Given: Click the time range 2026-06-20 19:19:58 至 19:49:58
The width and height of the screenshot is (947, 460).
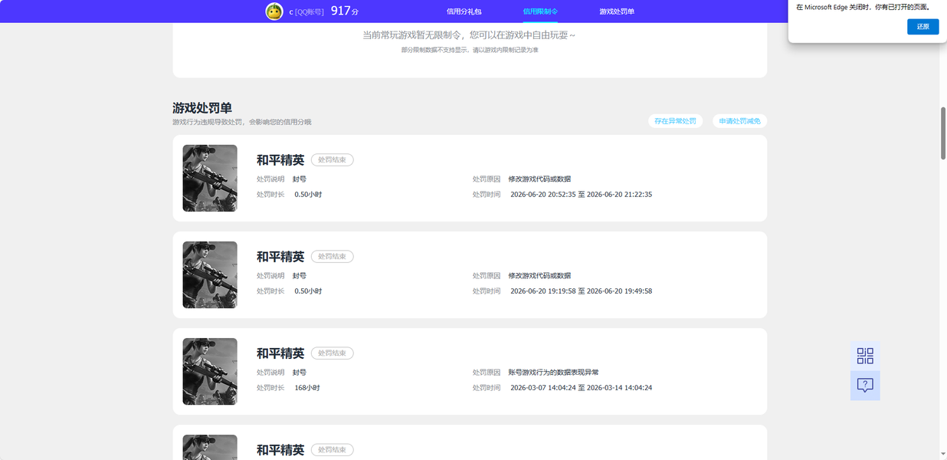Looking at the screenshot, I should pos(581,291).
